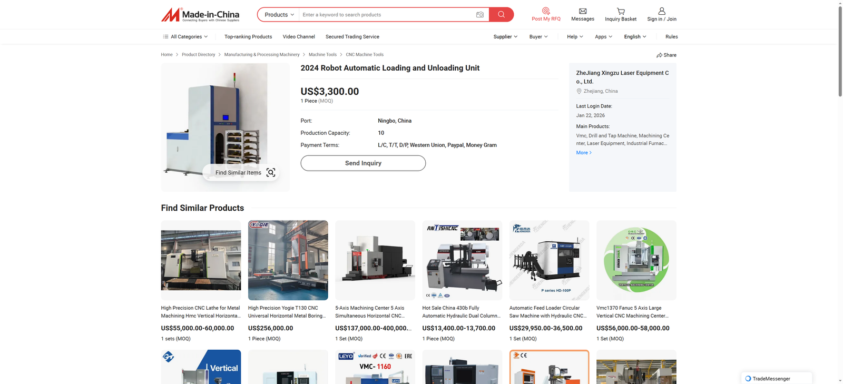Click the CNC Machine Tools breadcrumb link
843x384 pixels.
click(x=365, y=55)
